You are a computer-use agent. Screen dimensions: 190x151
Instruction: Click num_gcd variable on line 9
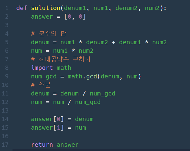(x=44, y=77)
